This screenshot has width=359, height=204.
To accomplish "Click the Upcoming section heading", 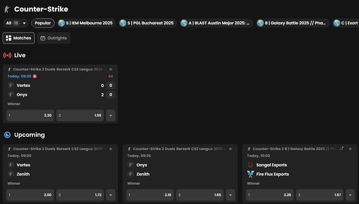I will coord(30,135).
